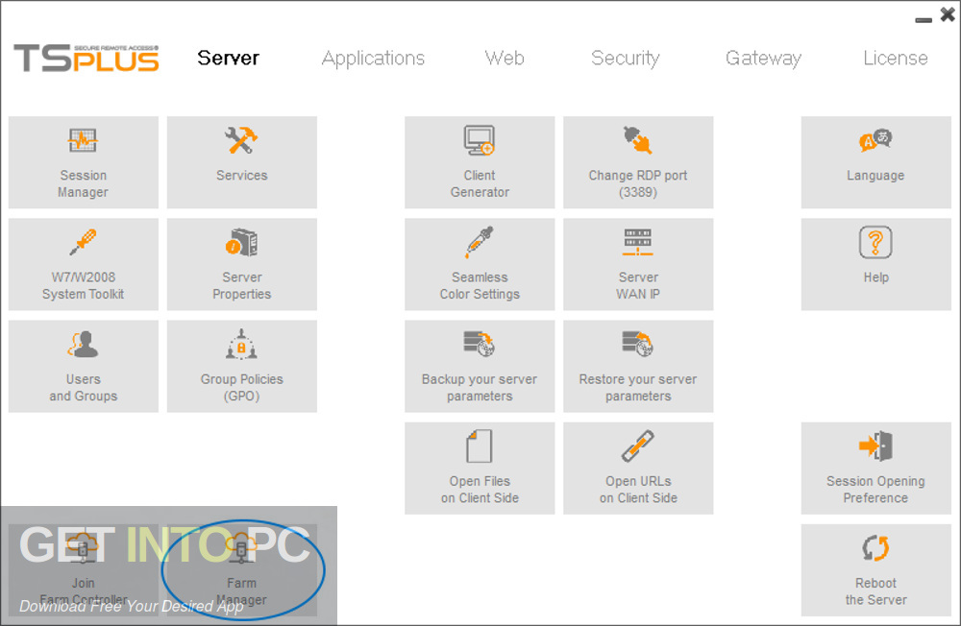Open Server Properties
The height and width of the screenshot is (626, 961).
[242, 264]
